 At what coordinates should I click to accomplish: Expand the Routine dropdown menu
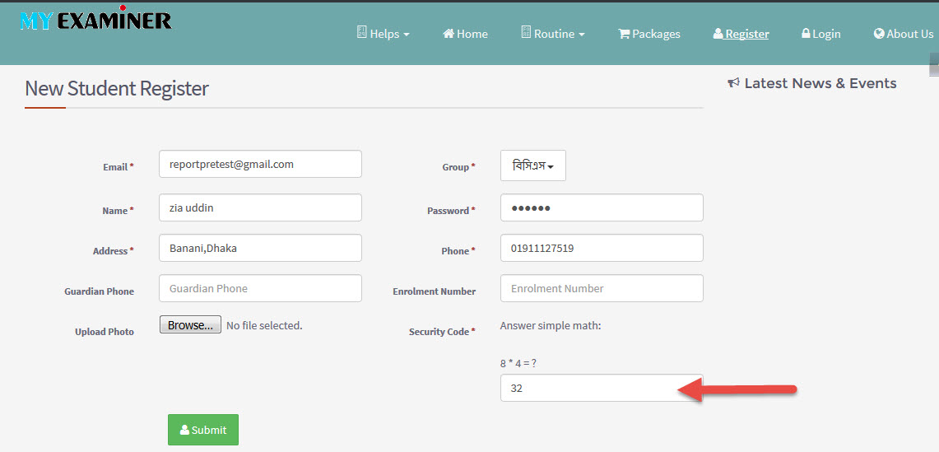click(553, 34)
